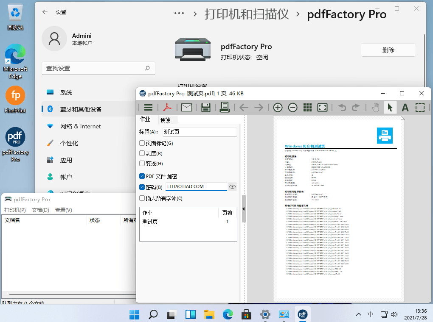
Task: Open Recycle Bin desktop icon
Action: [x=15, y=17]
